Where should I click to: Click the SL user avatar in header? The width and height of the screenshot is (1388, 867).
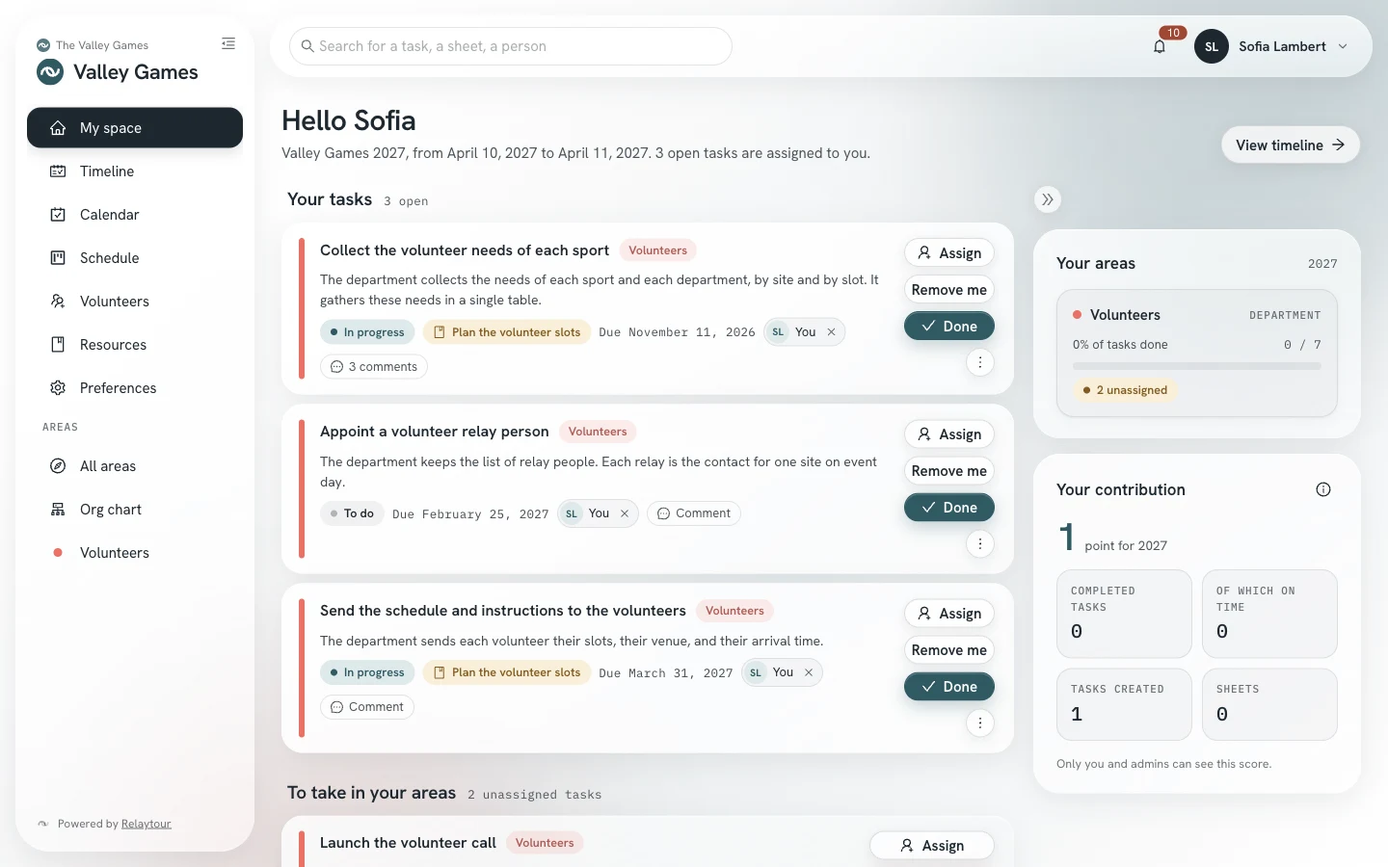pyautogui.click(x=1212, y=46)
